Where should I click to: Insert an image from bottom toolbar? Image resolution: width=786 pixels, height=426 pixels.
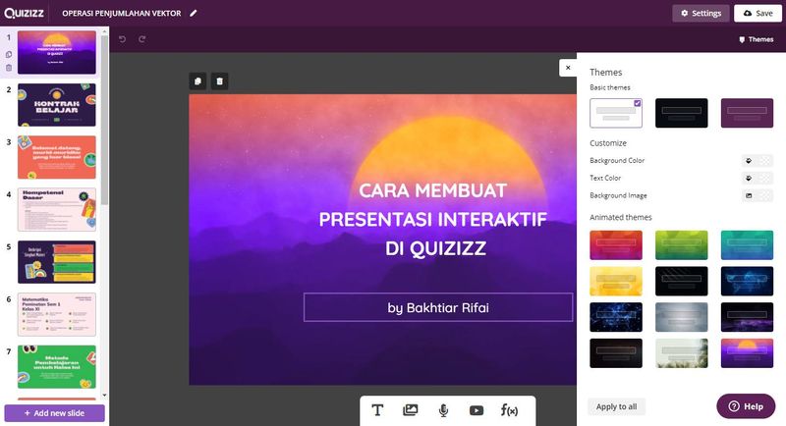pyautogui.click(x=410, y=410)
